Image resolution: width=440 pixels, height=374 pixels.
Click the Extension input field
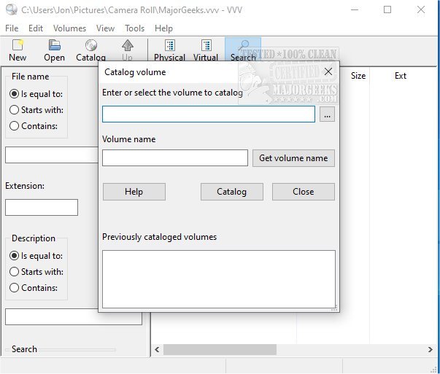point(42,207)
